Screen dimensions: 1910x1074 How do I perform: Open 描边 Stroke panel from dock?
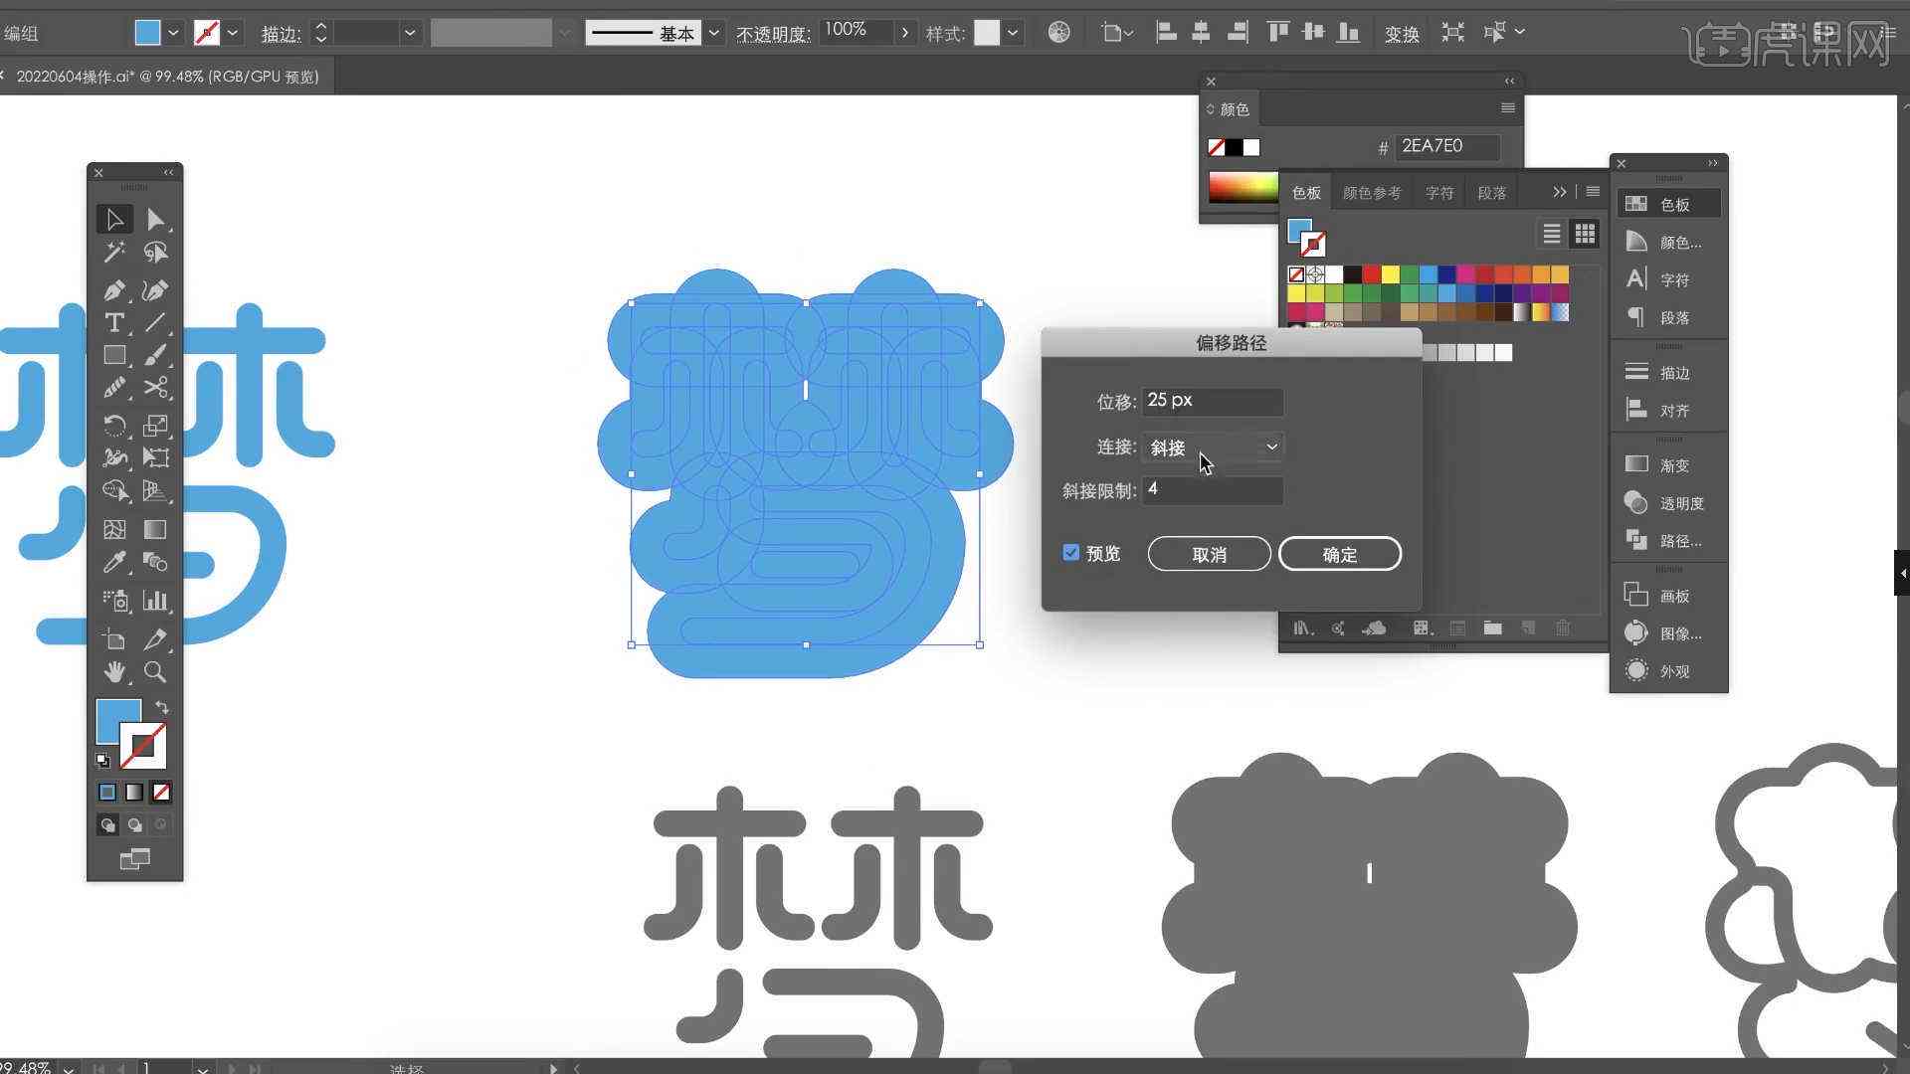coord(1669,372)
